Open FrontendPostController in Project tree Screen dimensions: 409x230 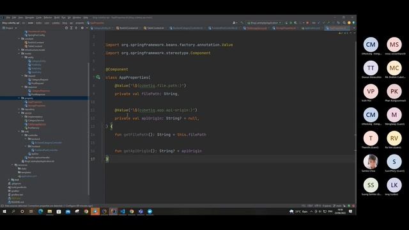pos(46,150)
